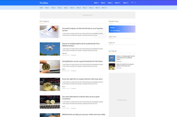Open 'Successful analysis can become the key' article
The height and width of the screenshot is (117, 177).
tap(82, 29)
